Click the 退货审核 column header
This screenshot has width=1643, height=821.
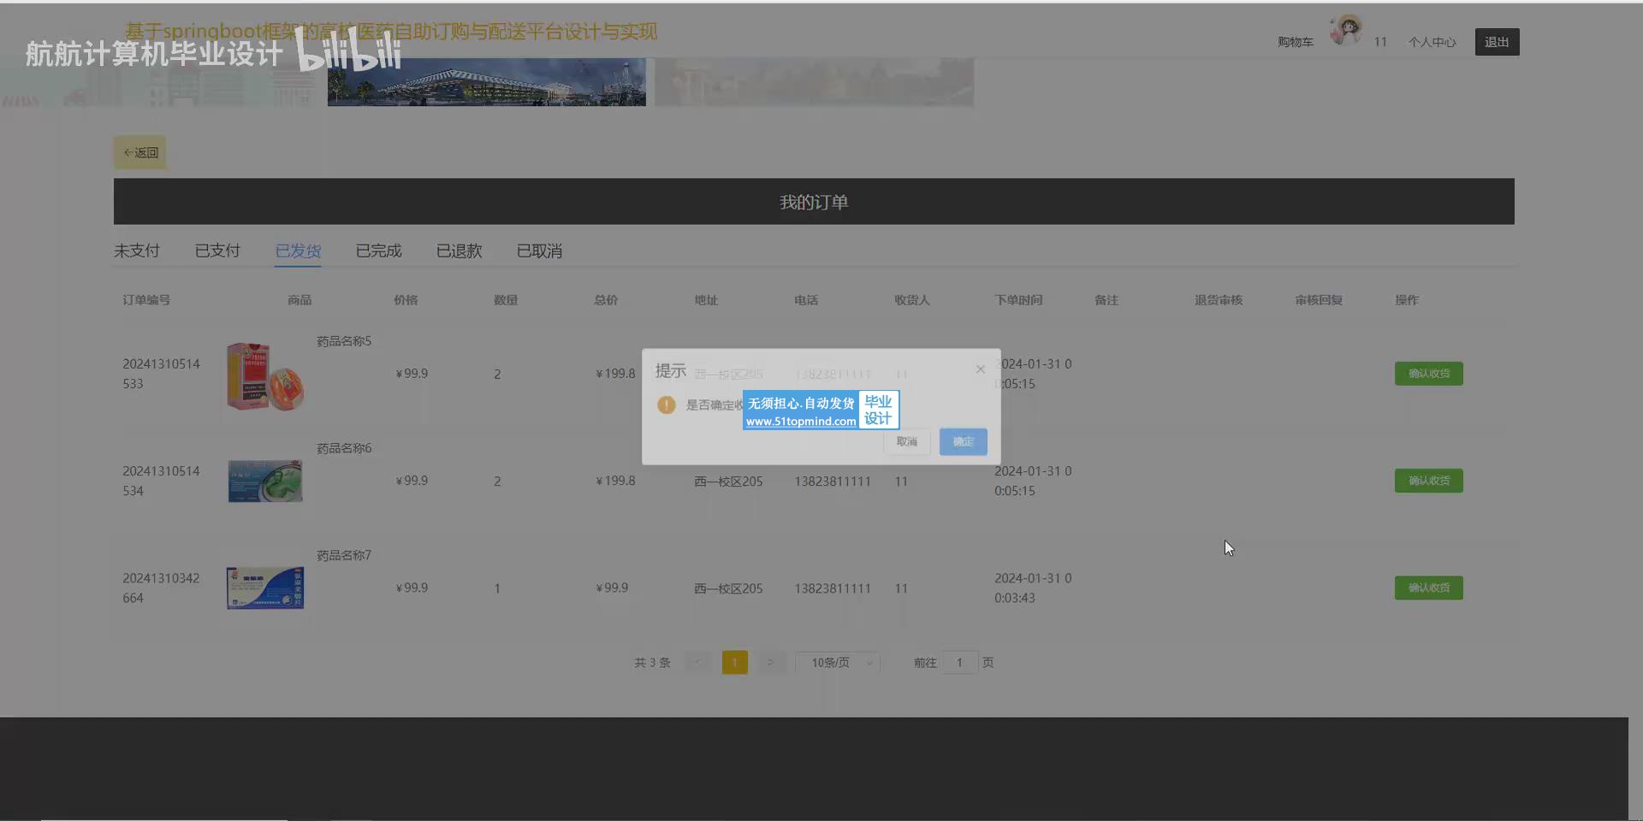(x=1219, y=300)
